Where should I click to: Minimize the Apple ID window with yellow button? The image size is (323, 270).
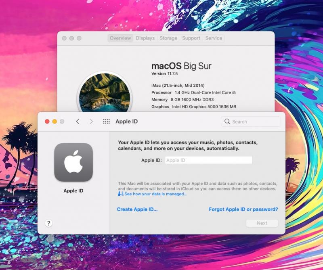coord(55,121)
